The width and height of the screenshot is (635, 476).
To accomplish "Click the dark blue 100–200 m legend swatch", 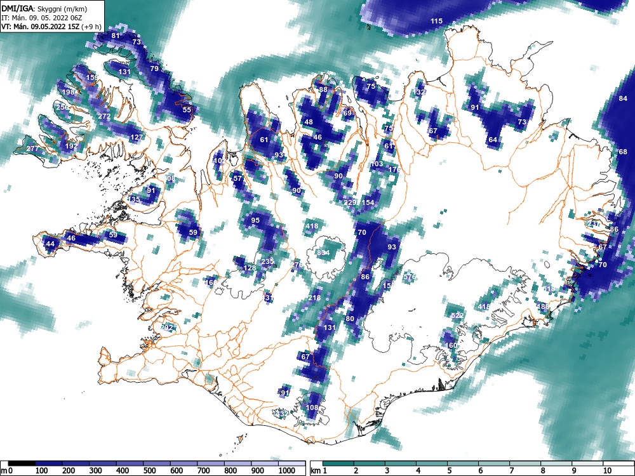I will click(x=49, y=463).
